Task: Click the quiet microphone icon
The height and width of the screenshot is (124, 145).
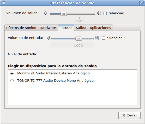Action: click(48, 38)
